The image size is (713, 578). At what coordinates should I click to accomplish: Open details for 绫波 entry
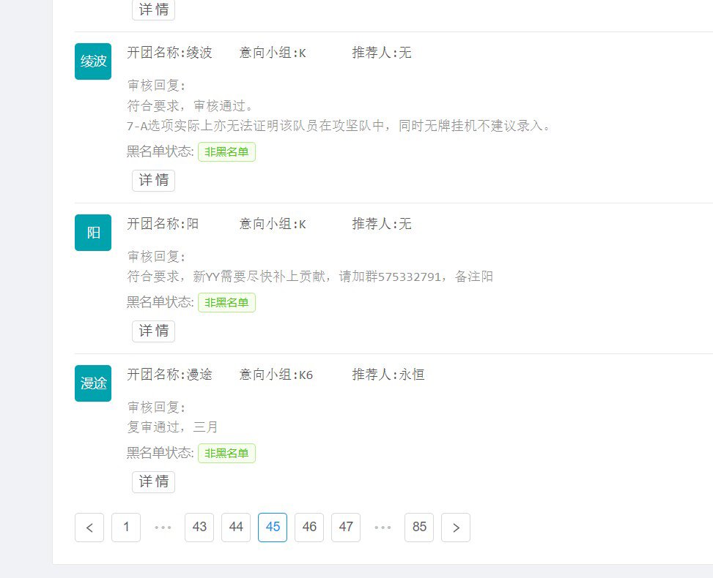click(154, 180)
